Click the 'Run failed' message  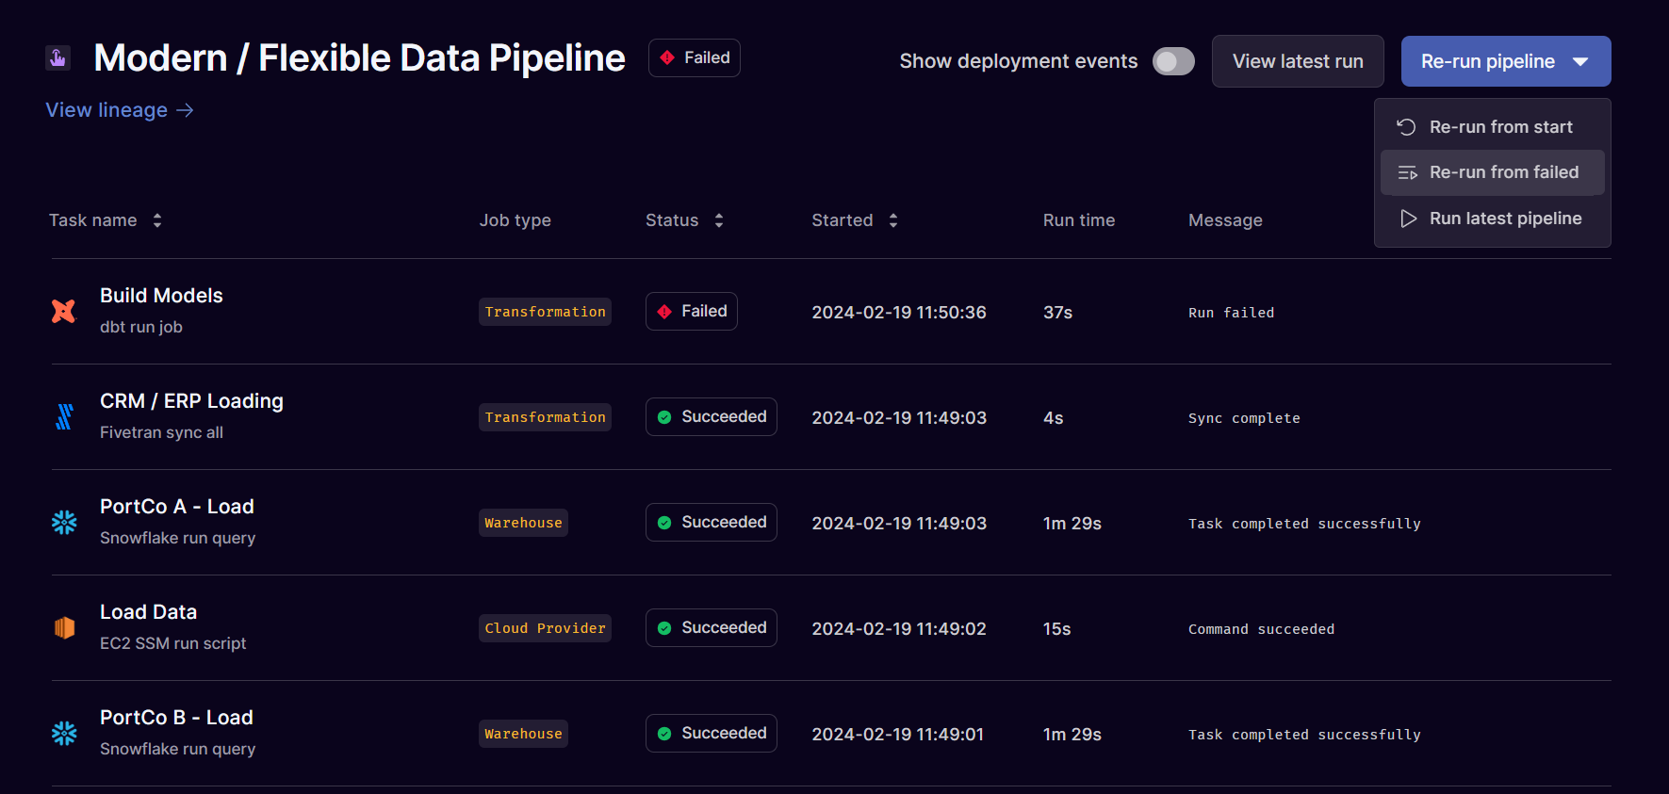coord(1231,313)
